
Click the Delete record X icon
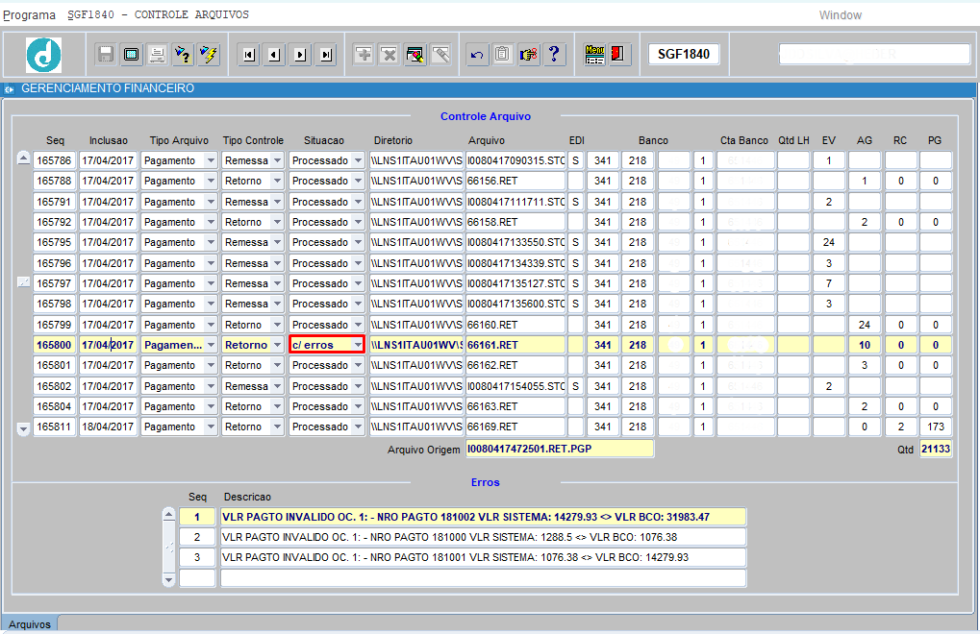(389, 54)
